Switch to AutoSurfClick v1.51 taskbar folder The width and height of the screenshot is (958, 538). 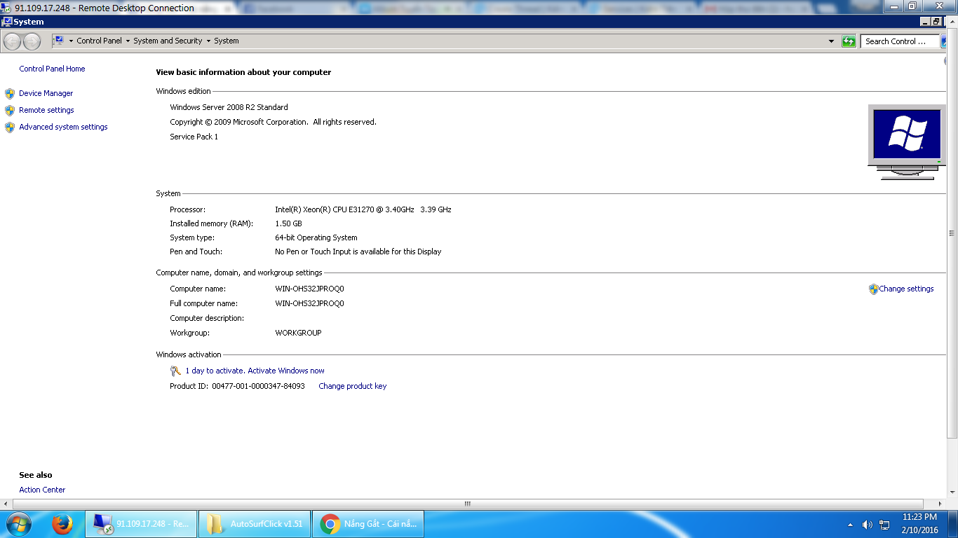[255, 524]
